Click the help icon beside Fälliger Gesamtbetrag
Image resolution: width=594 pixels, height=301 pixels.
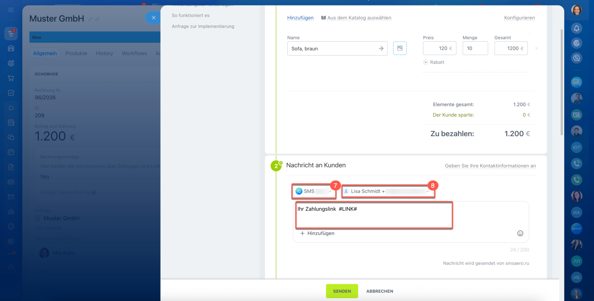coord(94,192)
